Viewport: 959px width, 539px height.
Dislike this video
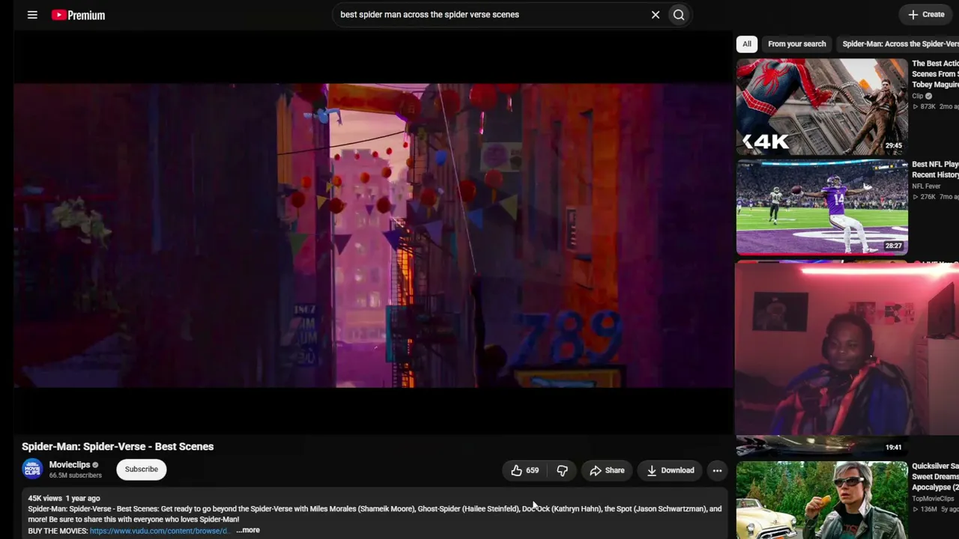pos(562,470)
